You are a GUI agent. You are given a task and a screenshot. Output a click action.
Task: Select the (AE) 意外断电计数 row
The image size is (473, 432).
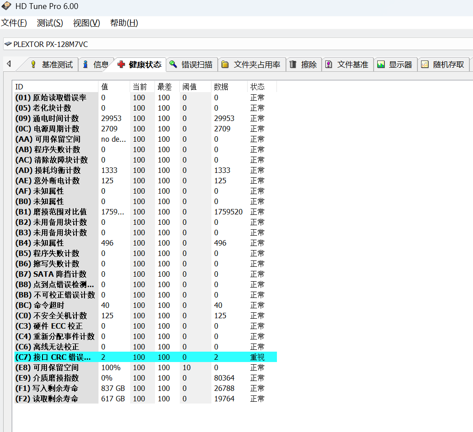click(145, 181)
